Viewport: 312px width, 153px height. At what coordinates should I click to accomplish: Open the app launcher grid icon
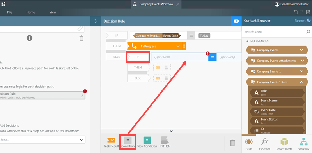tap(3, 4)
